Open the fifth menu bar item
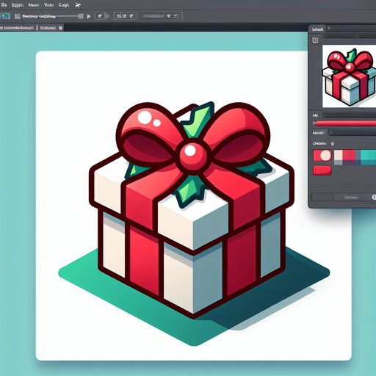 (64, 5)
